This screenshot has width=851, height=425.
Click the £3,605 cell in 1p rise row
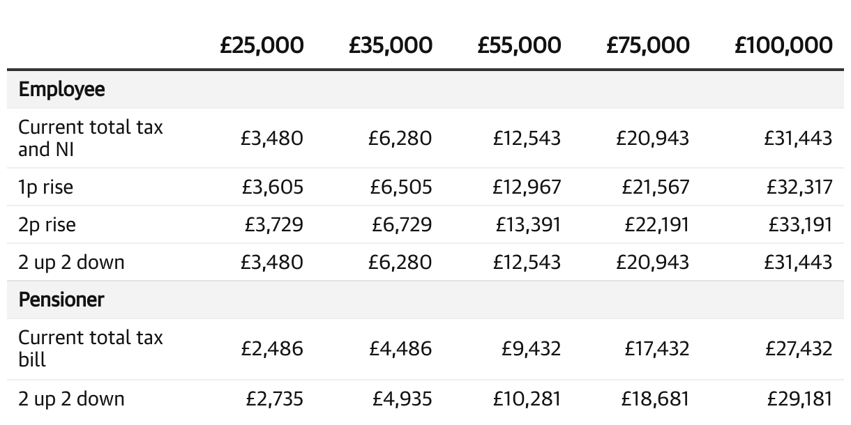(273, 187)
